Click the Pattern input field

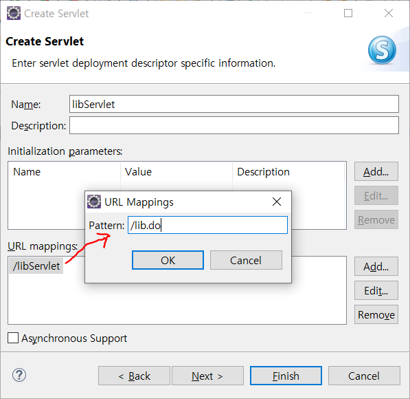pyautogui.click(x=207, y=225)
